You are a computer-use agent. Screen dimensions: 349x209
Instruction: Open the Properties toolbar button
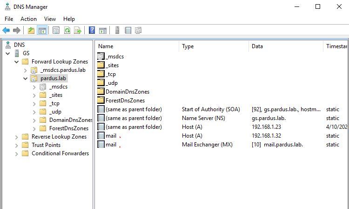tap(56, 30)
